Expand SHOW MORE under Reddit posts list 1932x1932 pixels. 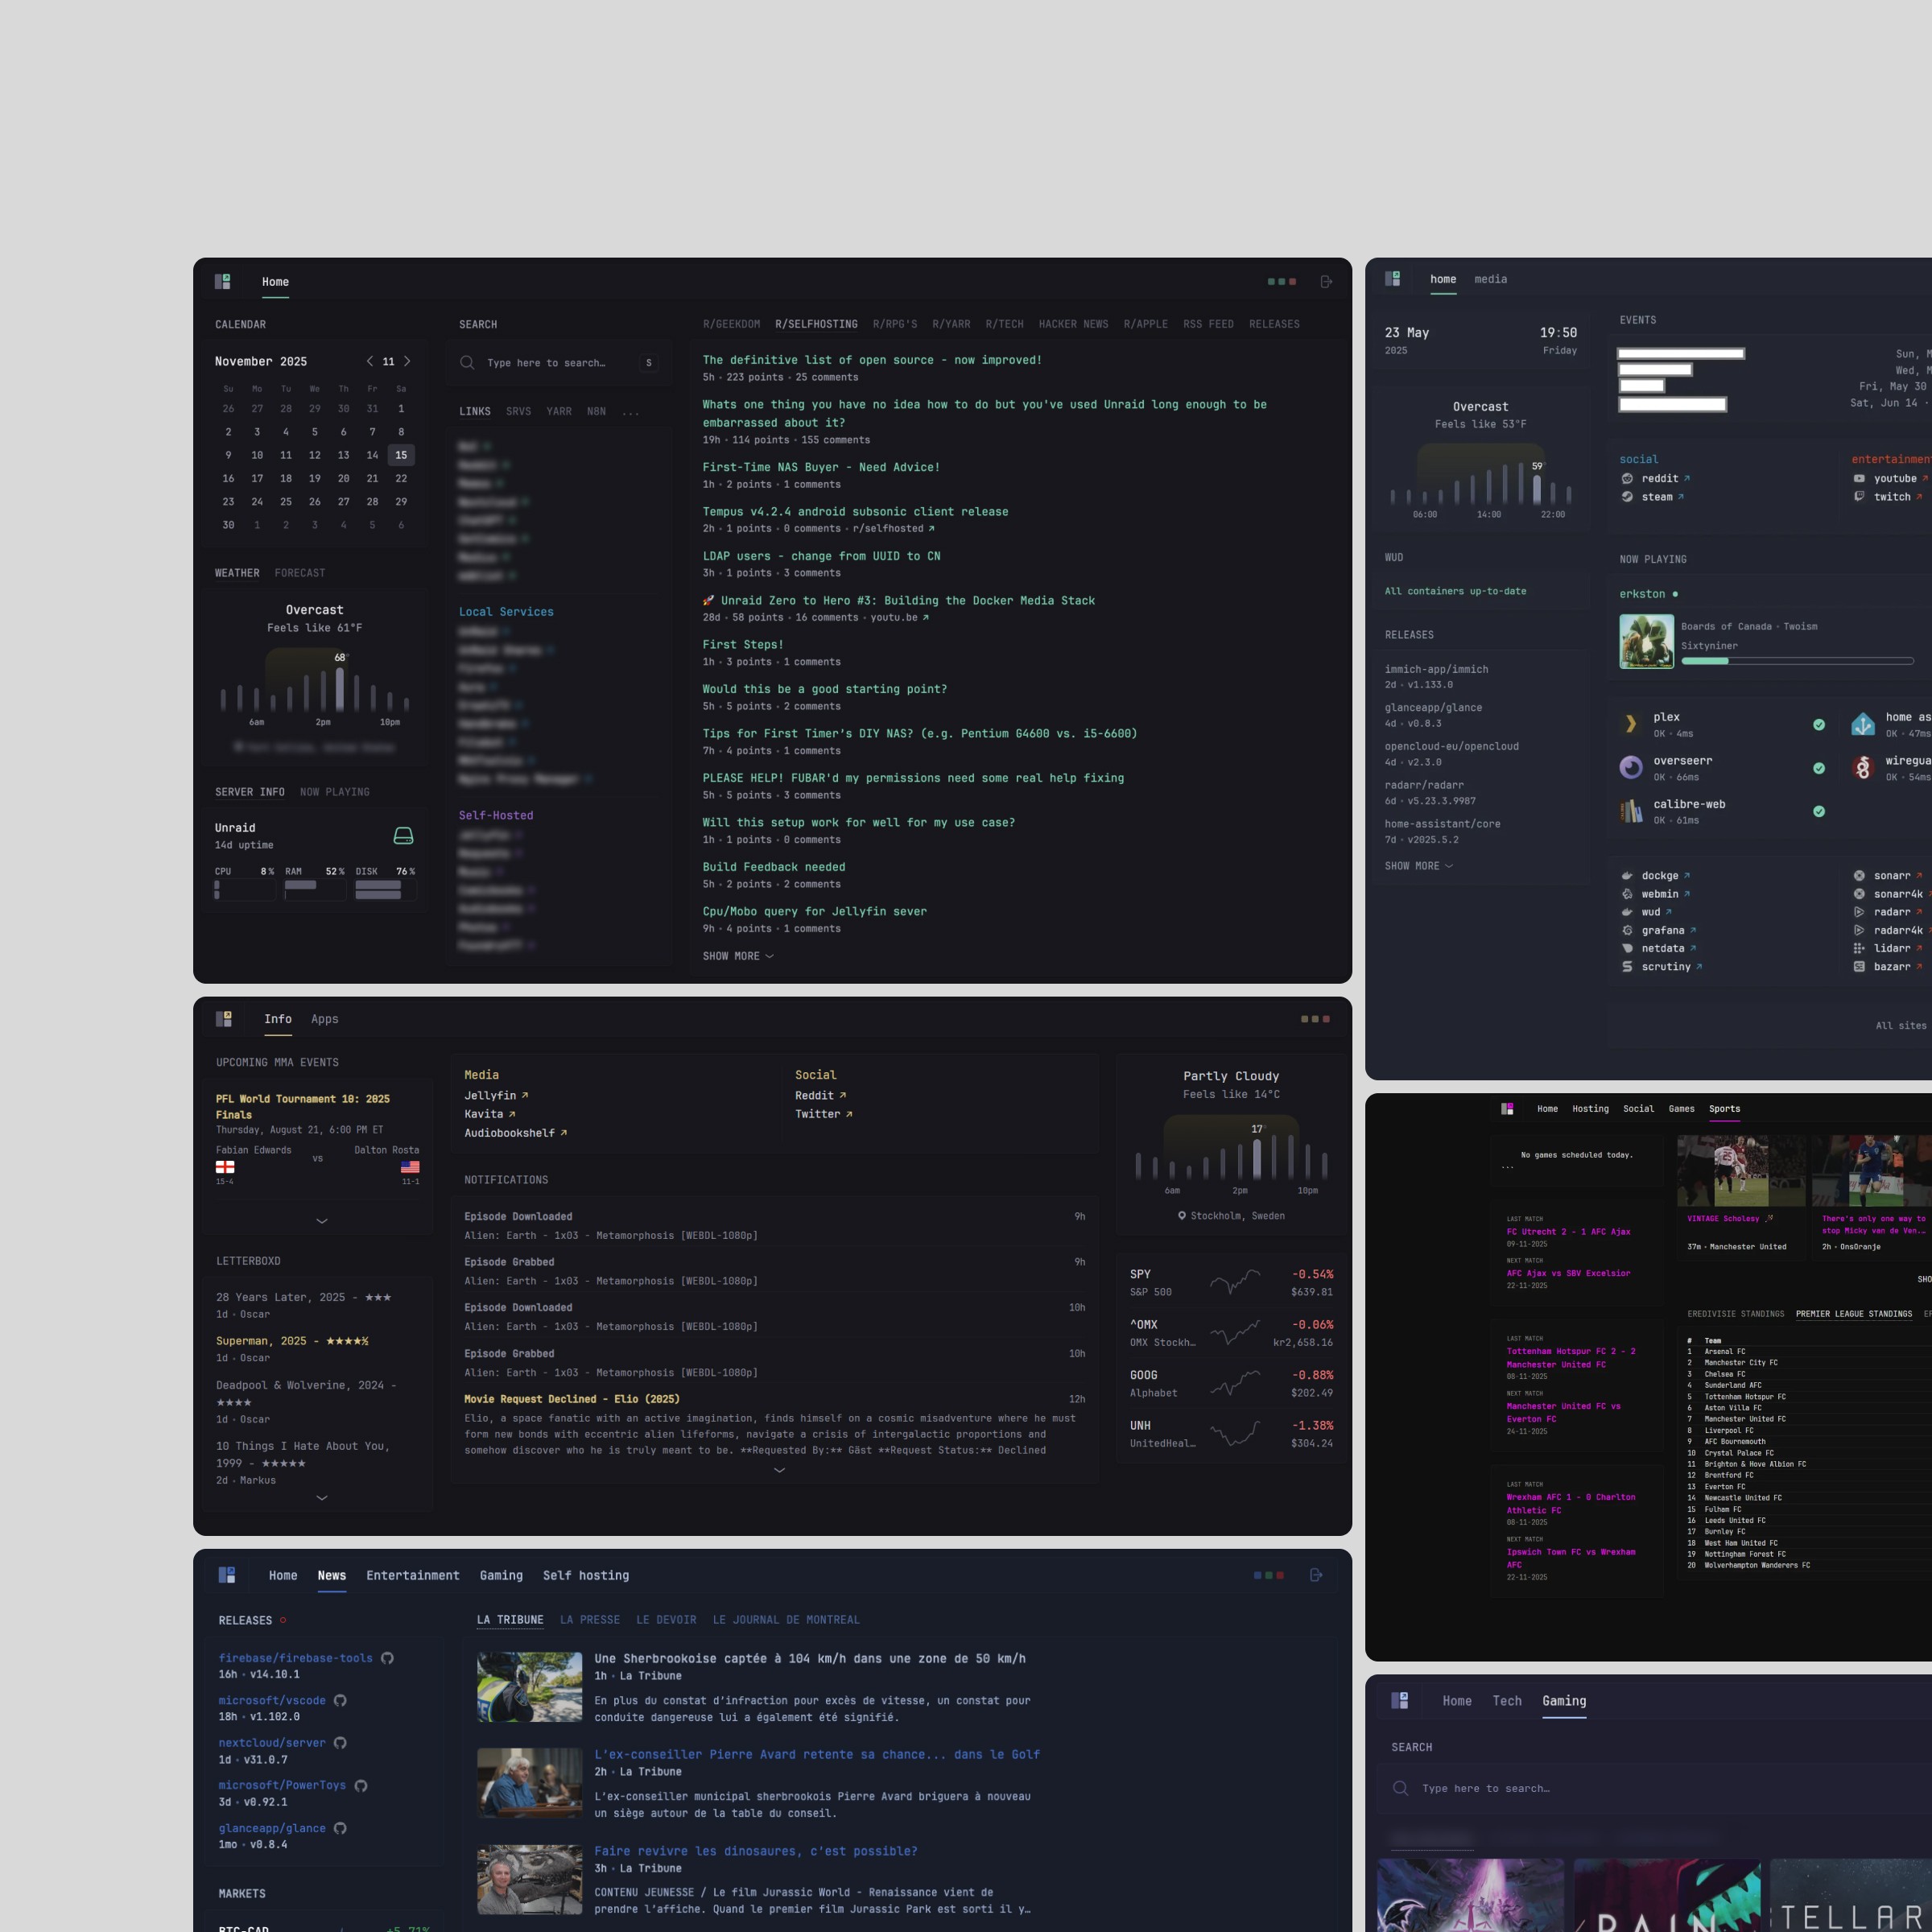[738, 957]
